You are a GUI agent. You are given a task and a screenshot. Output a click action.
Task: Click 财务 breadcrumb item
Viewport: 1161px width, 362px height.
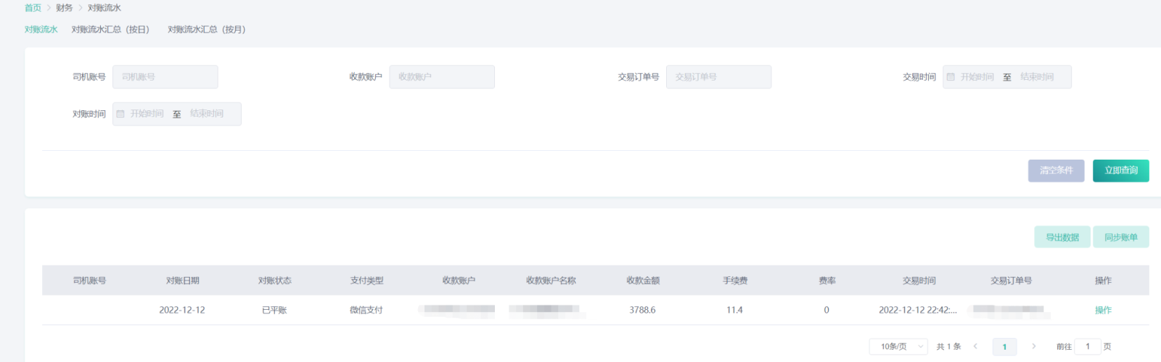[65, 8]
